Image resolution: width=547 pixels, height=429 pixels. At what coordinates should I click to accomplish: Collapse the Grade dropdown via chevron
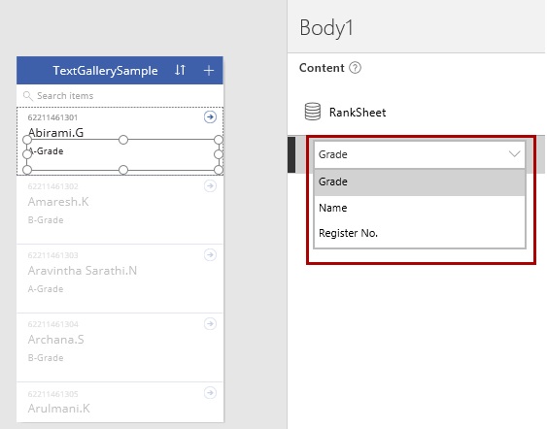click(515, 153)
